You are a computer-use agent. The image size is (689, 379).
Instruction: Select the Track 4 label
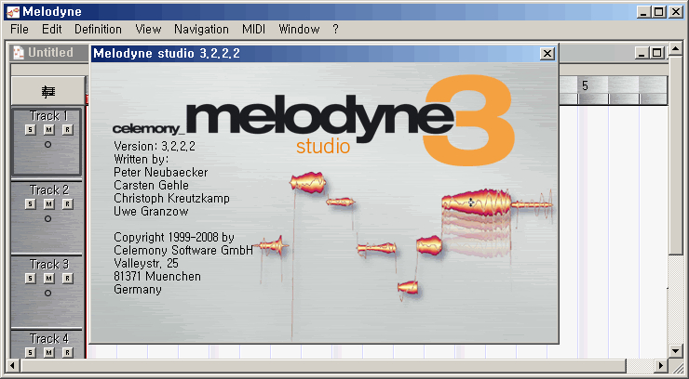48,339
